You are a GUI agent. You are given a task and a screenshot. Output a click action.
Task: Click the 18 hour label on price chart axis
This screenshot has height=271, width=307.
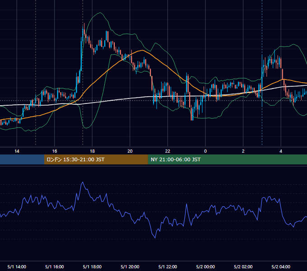92,151
